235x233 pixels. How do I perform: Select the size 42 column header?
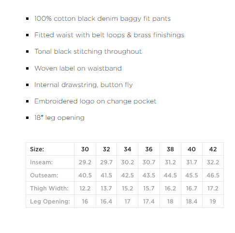[x=213, y=149]
